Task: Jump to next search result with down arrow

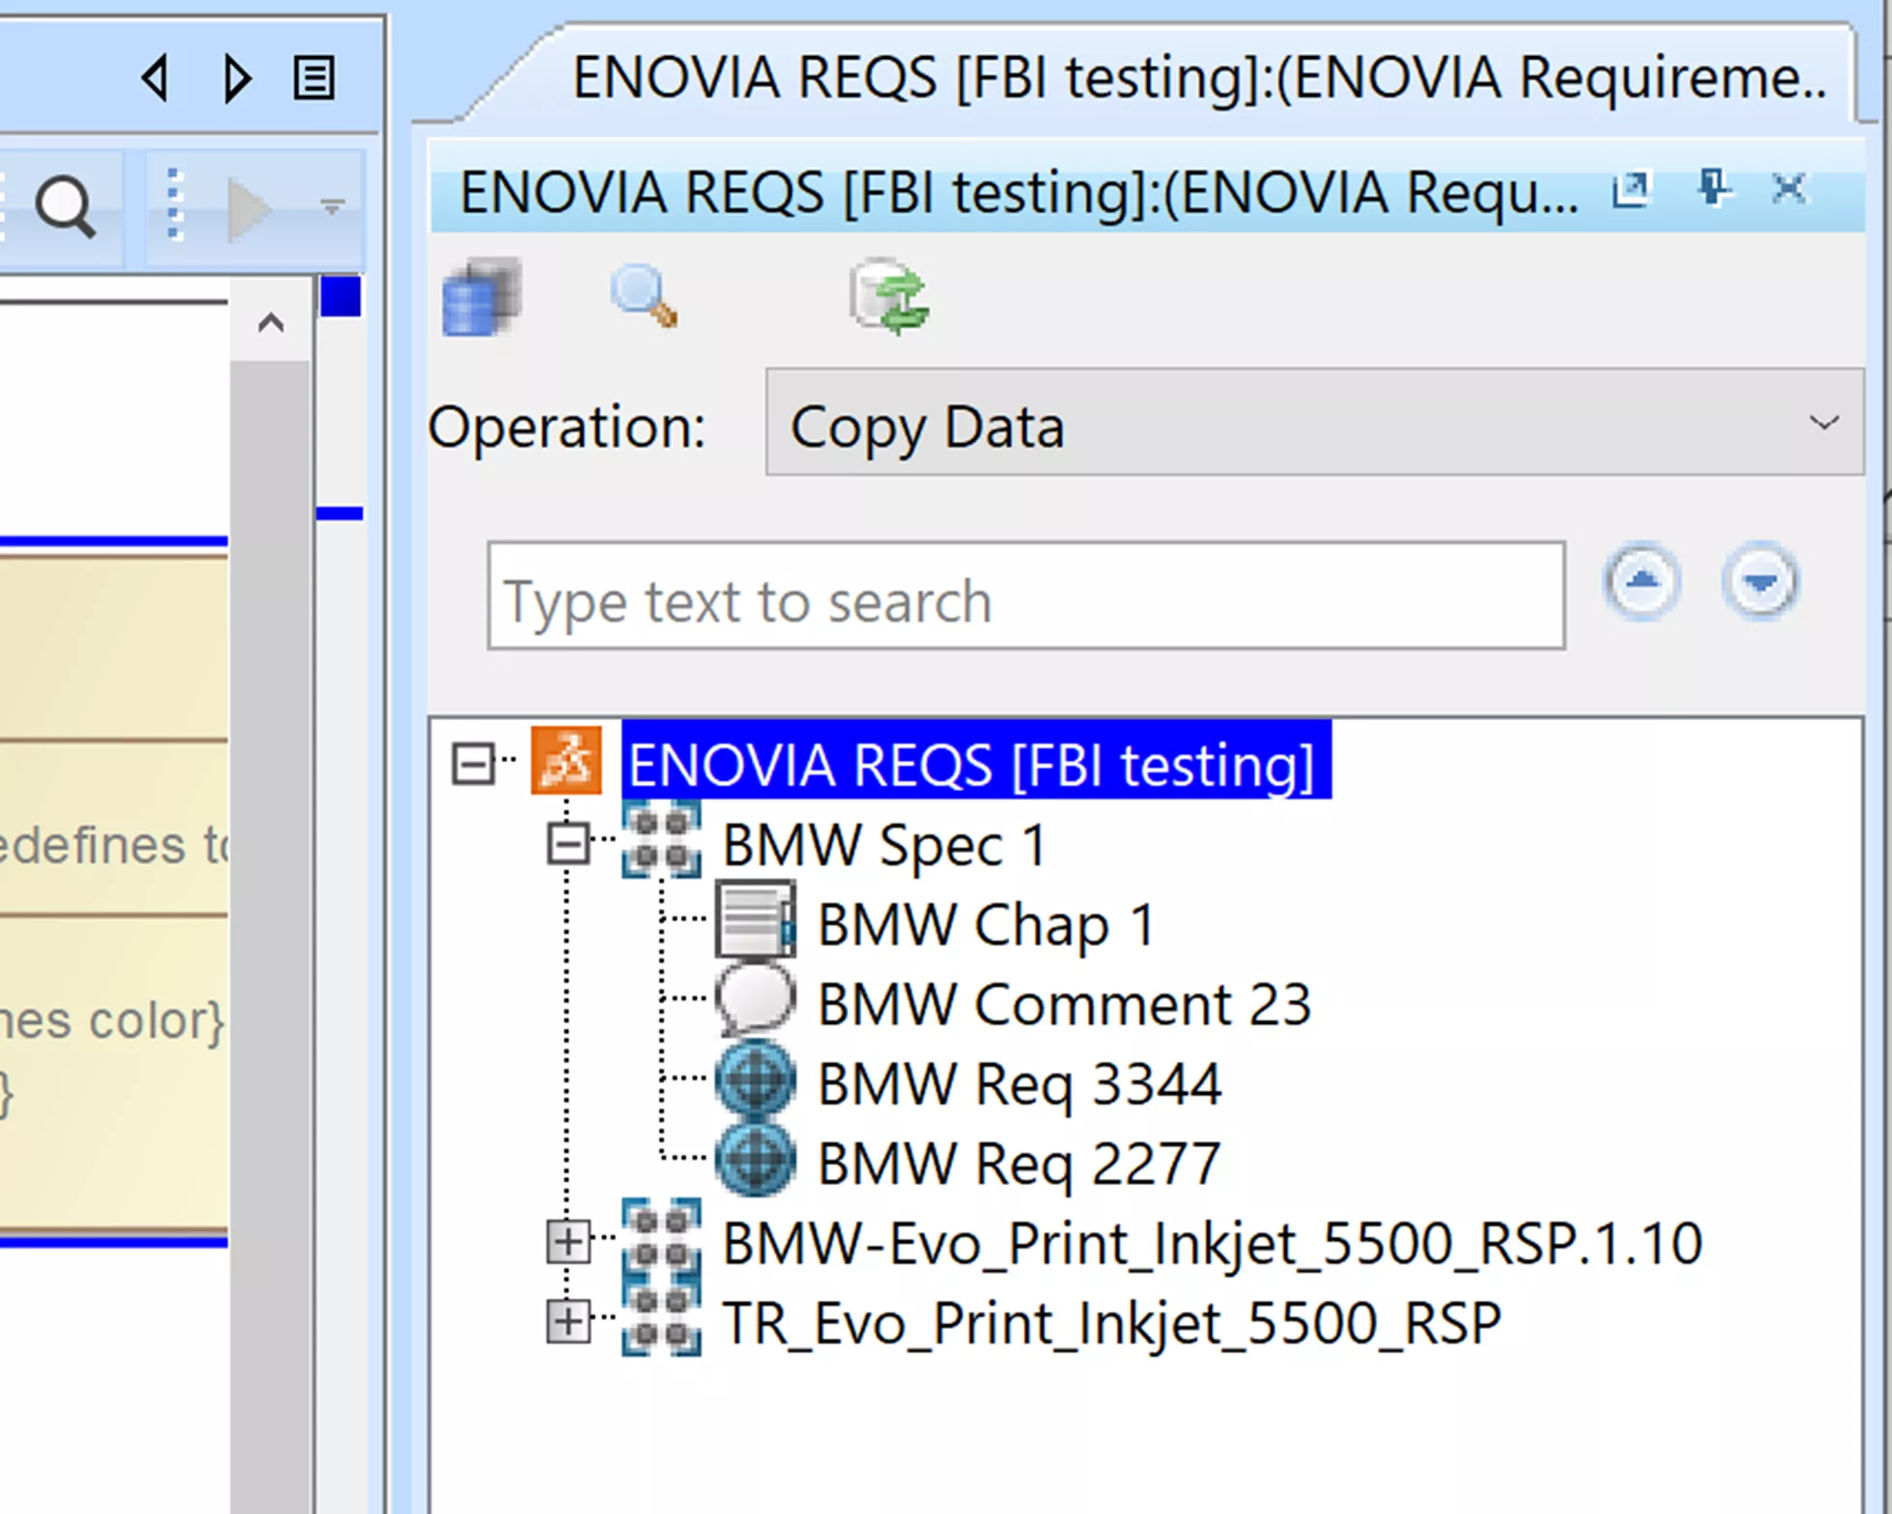Action: (x=1760, y=582)
